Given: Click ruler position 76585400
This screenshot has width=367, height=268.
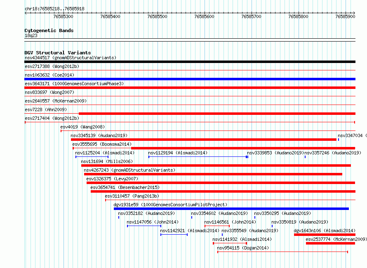Looking at the screenshot, I should tap(110, 16).
